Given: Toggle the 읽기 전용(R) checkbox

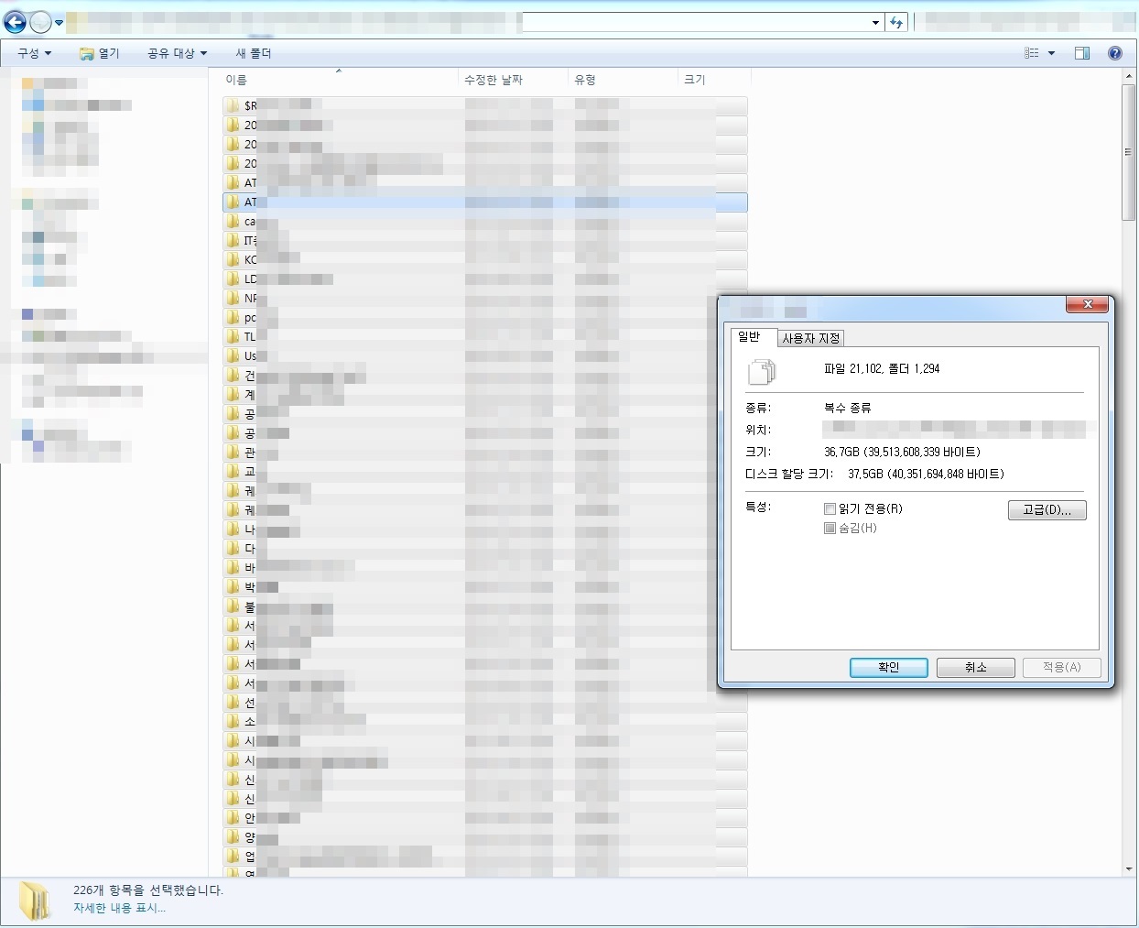Looking at the screenshot, I should point(830,508).
